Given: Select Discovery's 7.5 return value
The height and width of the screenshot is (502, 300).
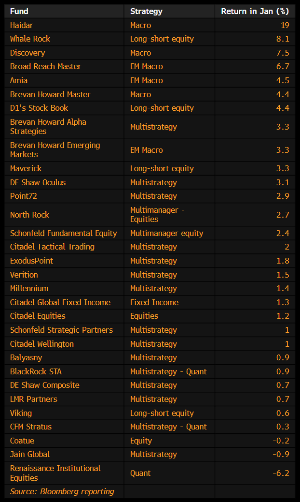Looking at the screenshot, I should tap(283, 53).
